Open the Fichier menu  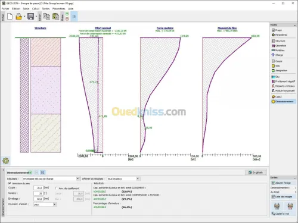pyautogui.click(x=5, y=8)
